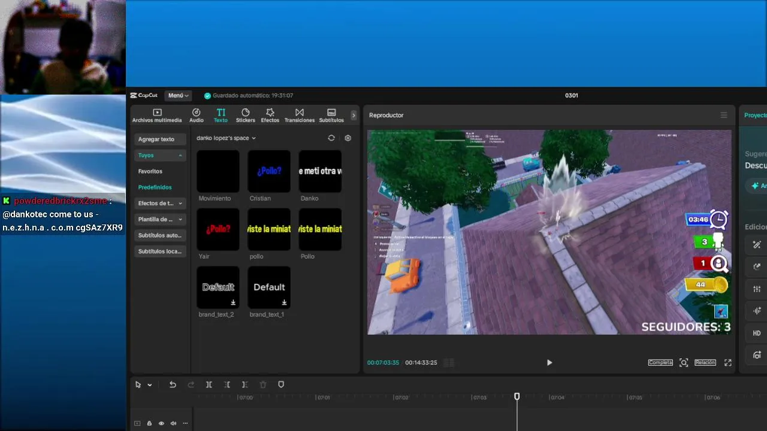Split clip at playhead

pyautogui.click(x=209, y=384)
